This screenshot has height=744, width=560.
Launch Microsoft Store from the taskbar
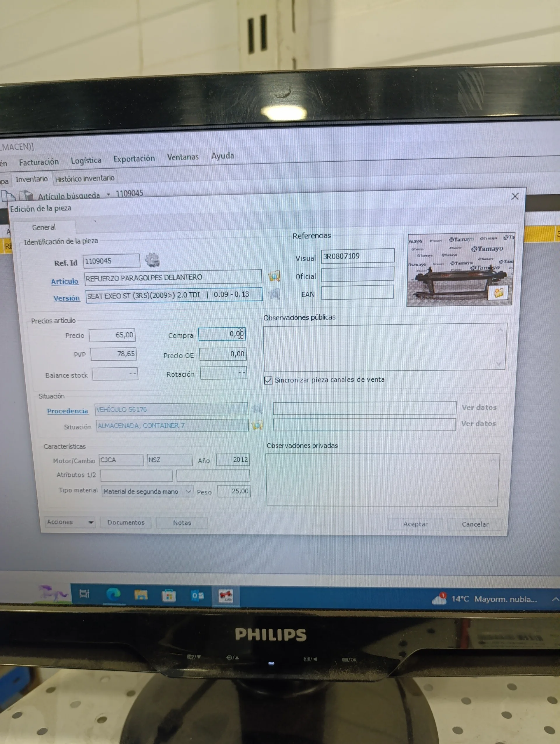coord(169,596)
